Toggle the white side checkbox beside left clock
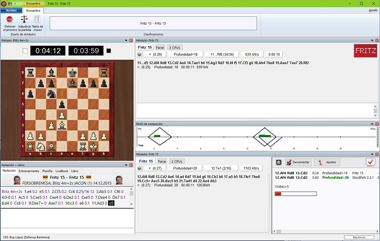This screenshot has width=380, height=241. [x=25, y=51]
